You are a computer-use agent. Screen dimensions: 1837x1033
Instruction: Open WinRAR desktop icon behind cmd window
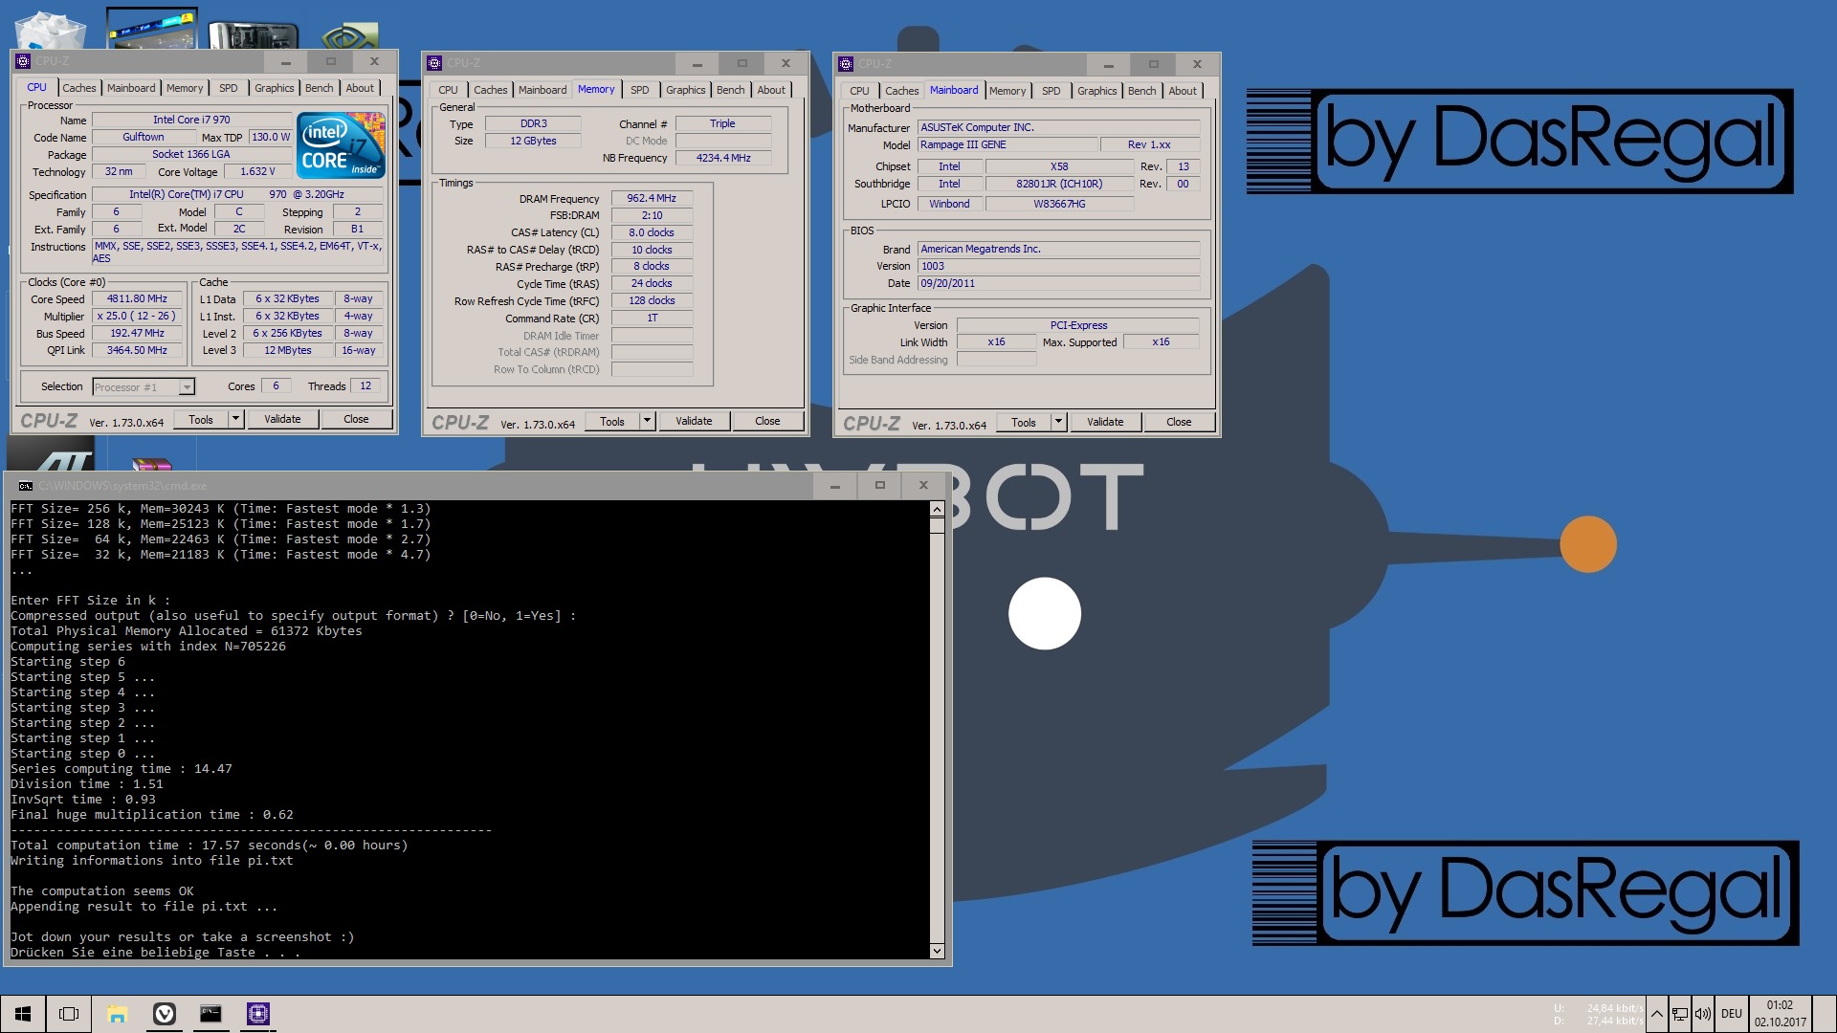[151, 465]
